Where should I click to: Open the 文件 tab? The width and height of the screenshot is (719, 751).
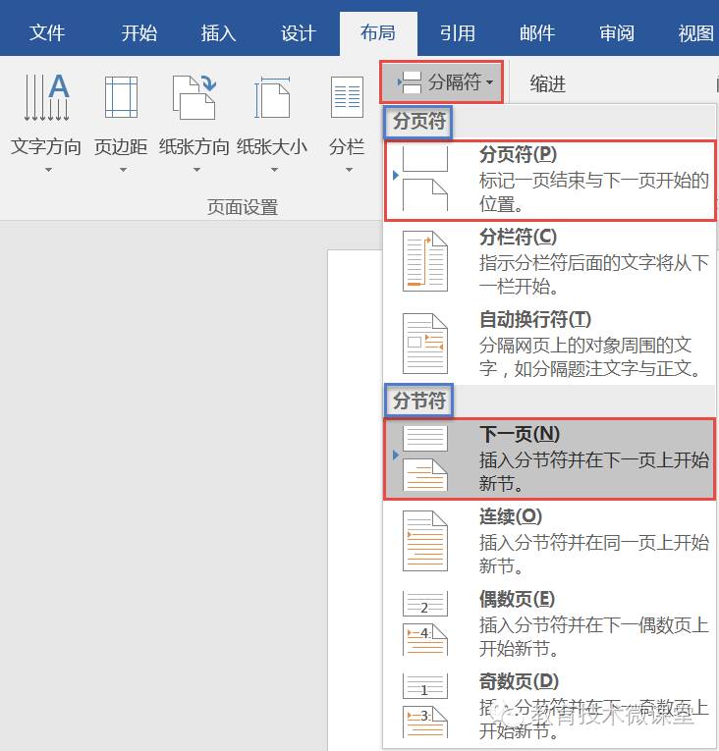pyautogui.click(x=47, y=33)
